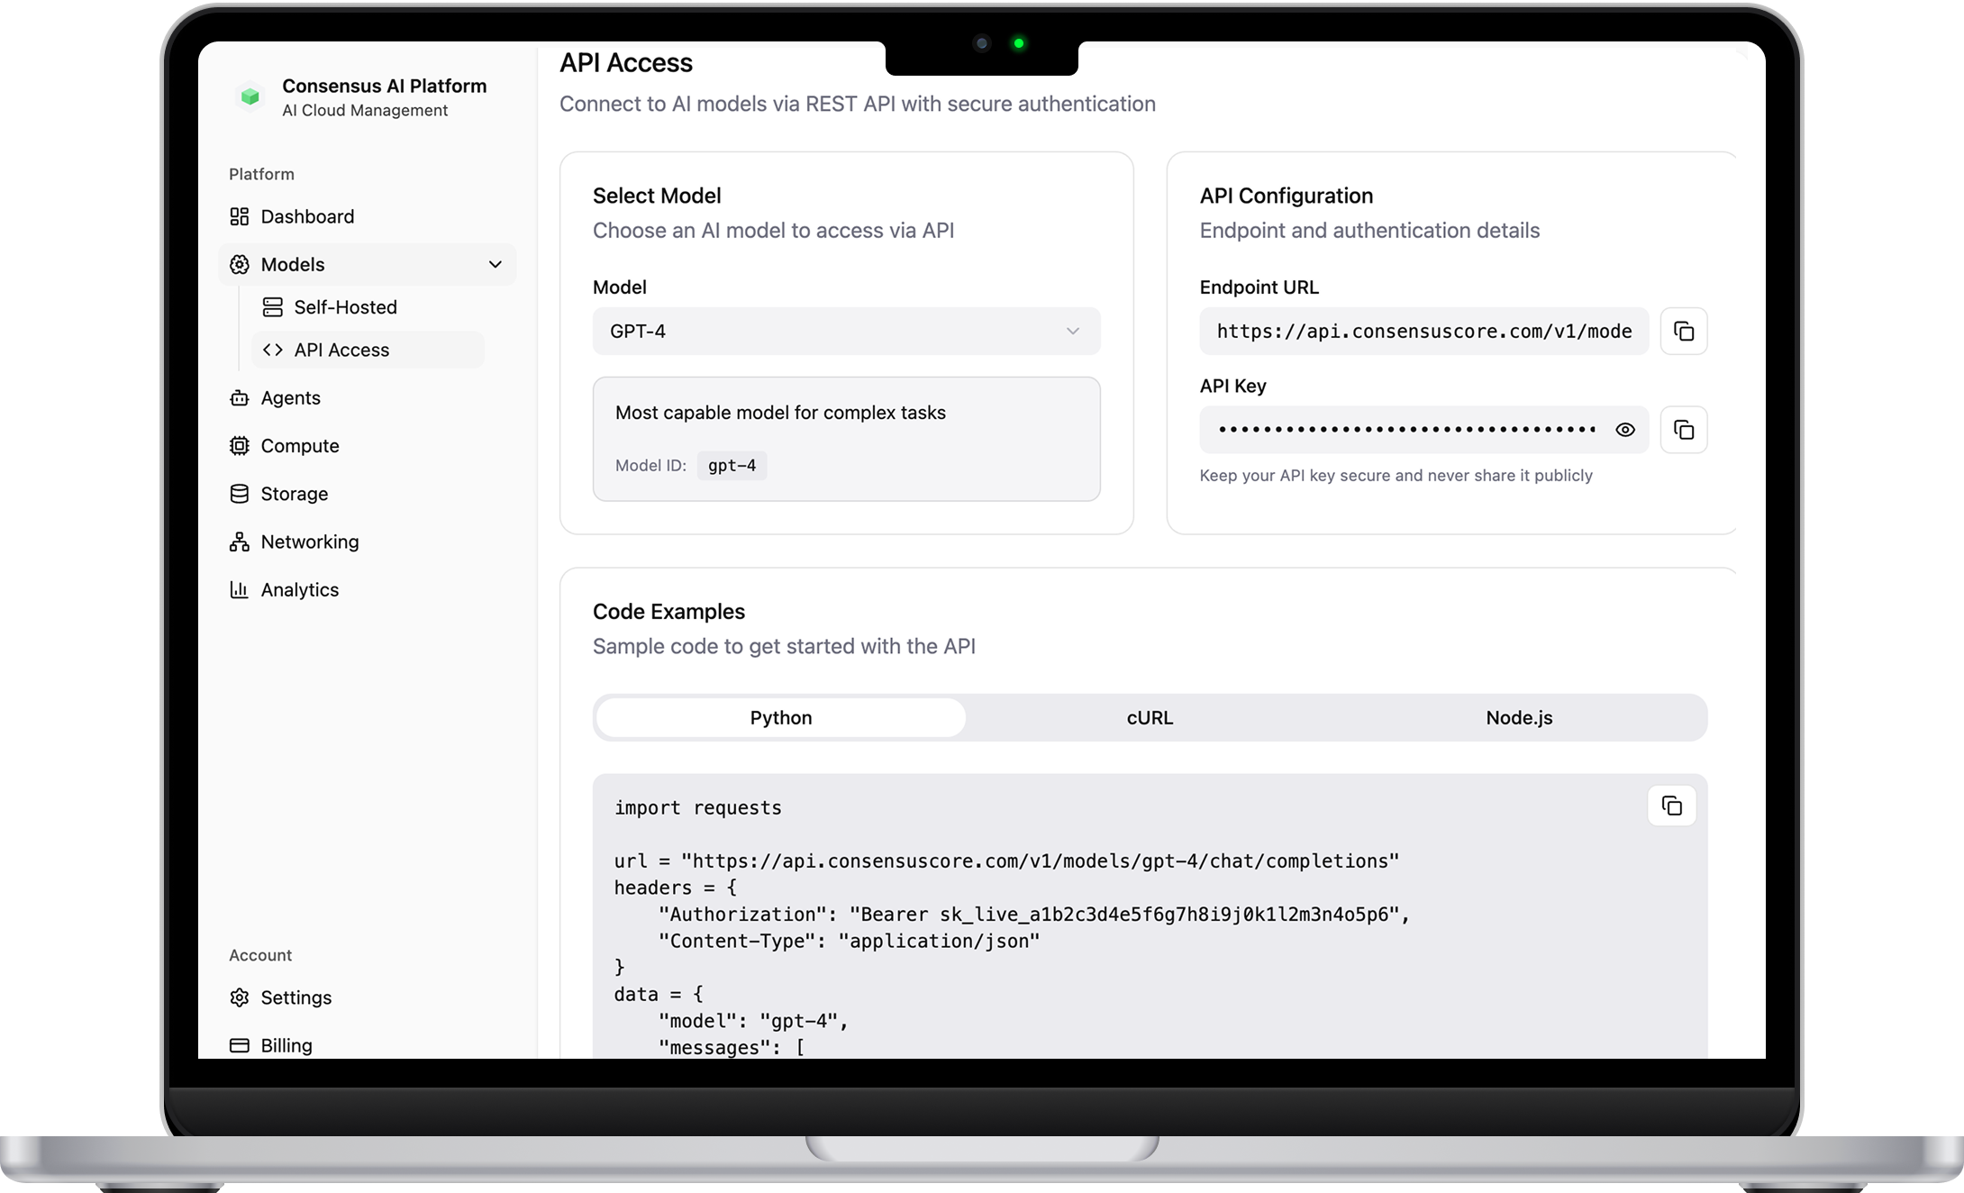Collapse the Models sidebar section

click(495, 264)
